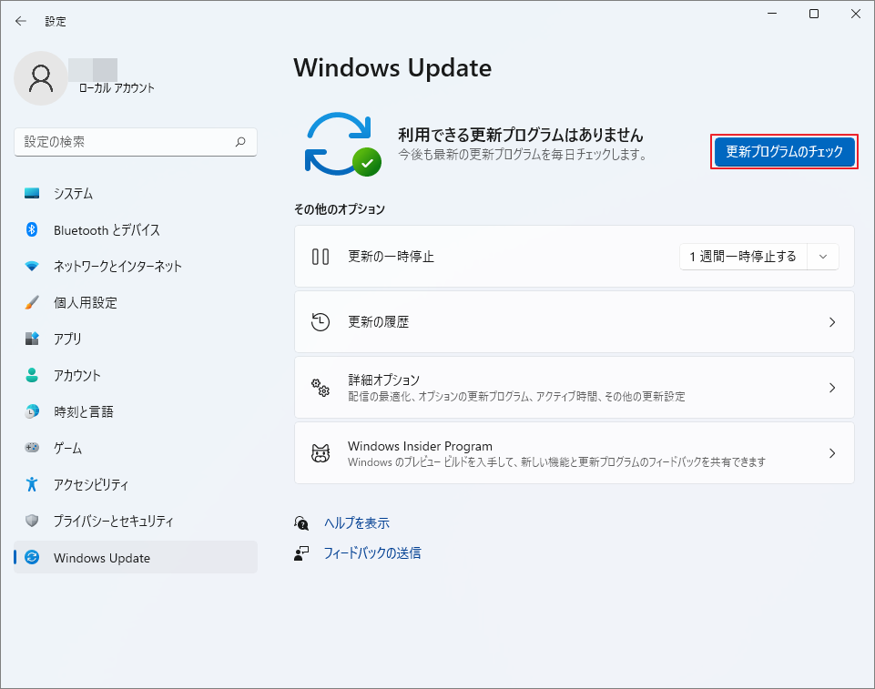Click the 個人用設定 paintbrush icon
This screenshot has height=689, width=875.
pos(32,302)
